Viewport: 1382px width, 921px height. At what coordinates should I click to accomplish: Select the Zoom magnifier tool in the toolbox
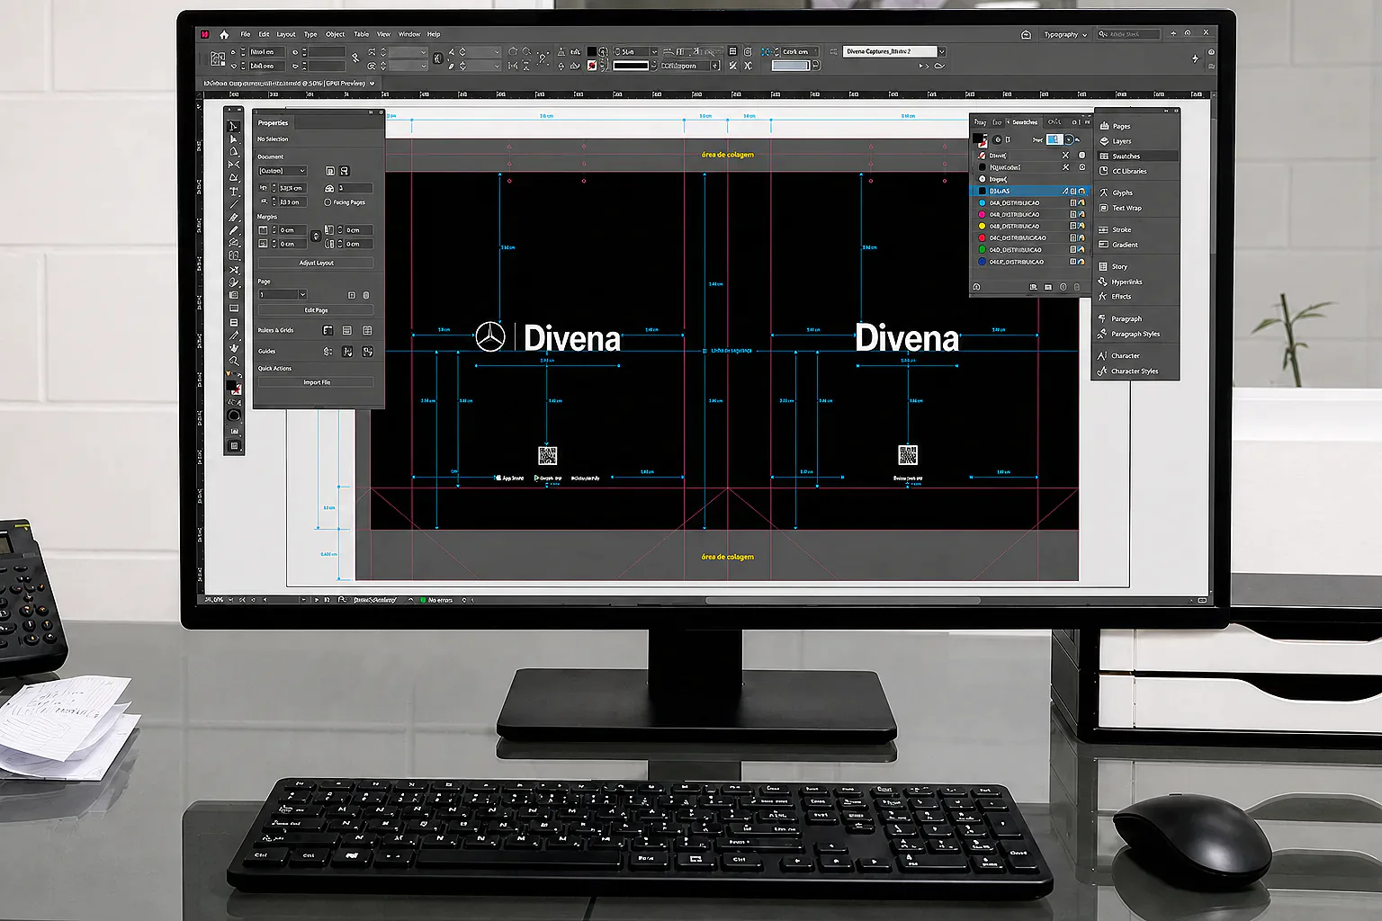point(234,361)
